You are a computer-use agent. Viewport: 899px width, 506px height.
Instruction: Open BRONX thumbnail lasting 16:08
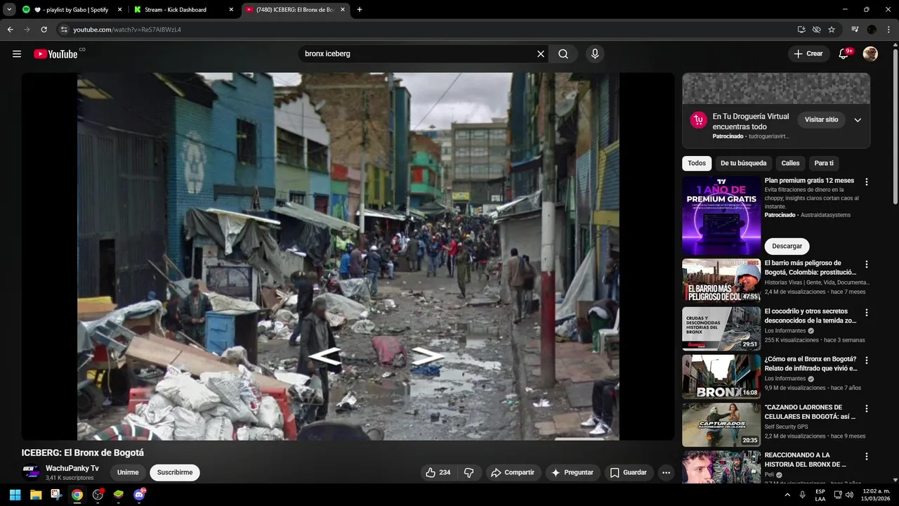click(x=721, y=377)
